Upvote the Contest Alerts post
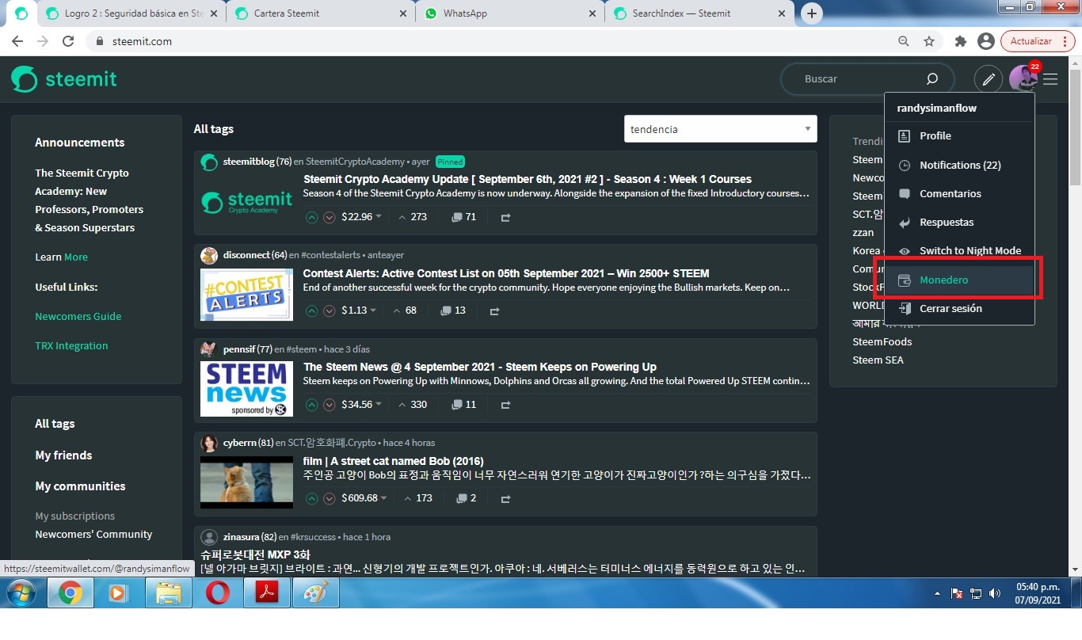 click(312, 310)
